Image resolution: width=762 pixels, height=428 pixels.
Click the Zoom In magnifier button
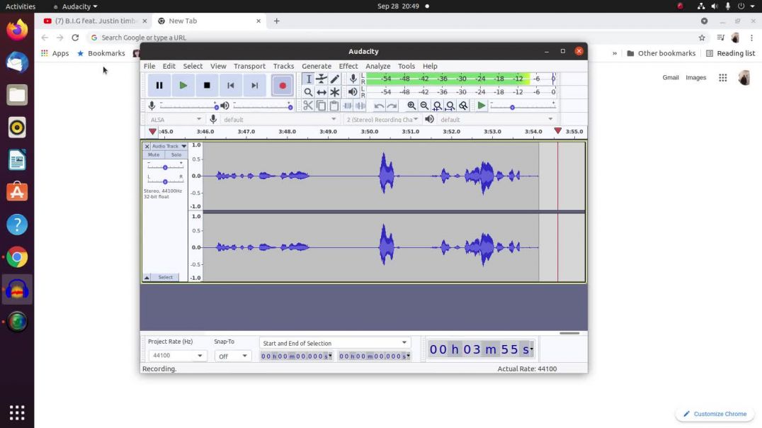[x=411, y=106]
